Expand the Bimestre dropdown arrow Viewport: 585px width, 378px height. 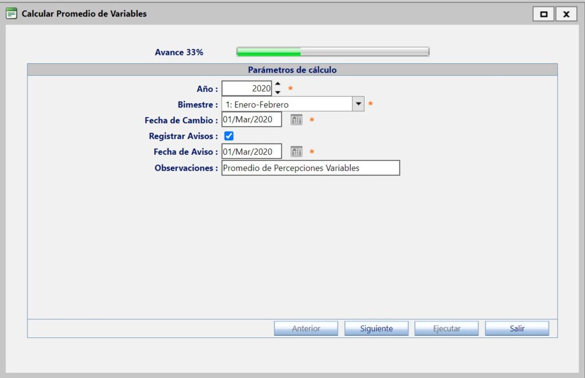pyautogui.click(x=358, y=104)
